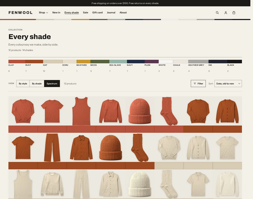This screenshot has height=199, width=253.
Task: Open the search icon in header
Action: point(217,13)
